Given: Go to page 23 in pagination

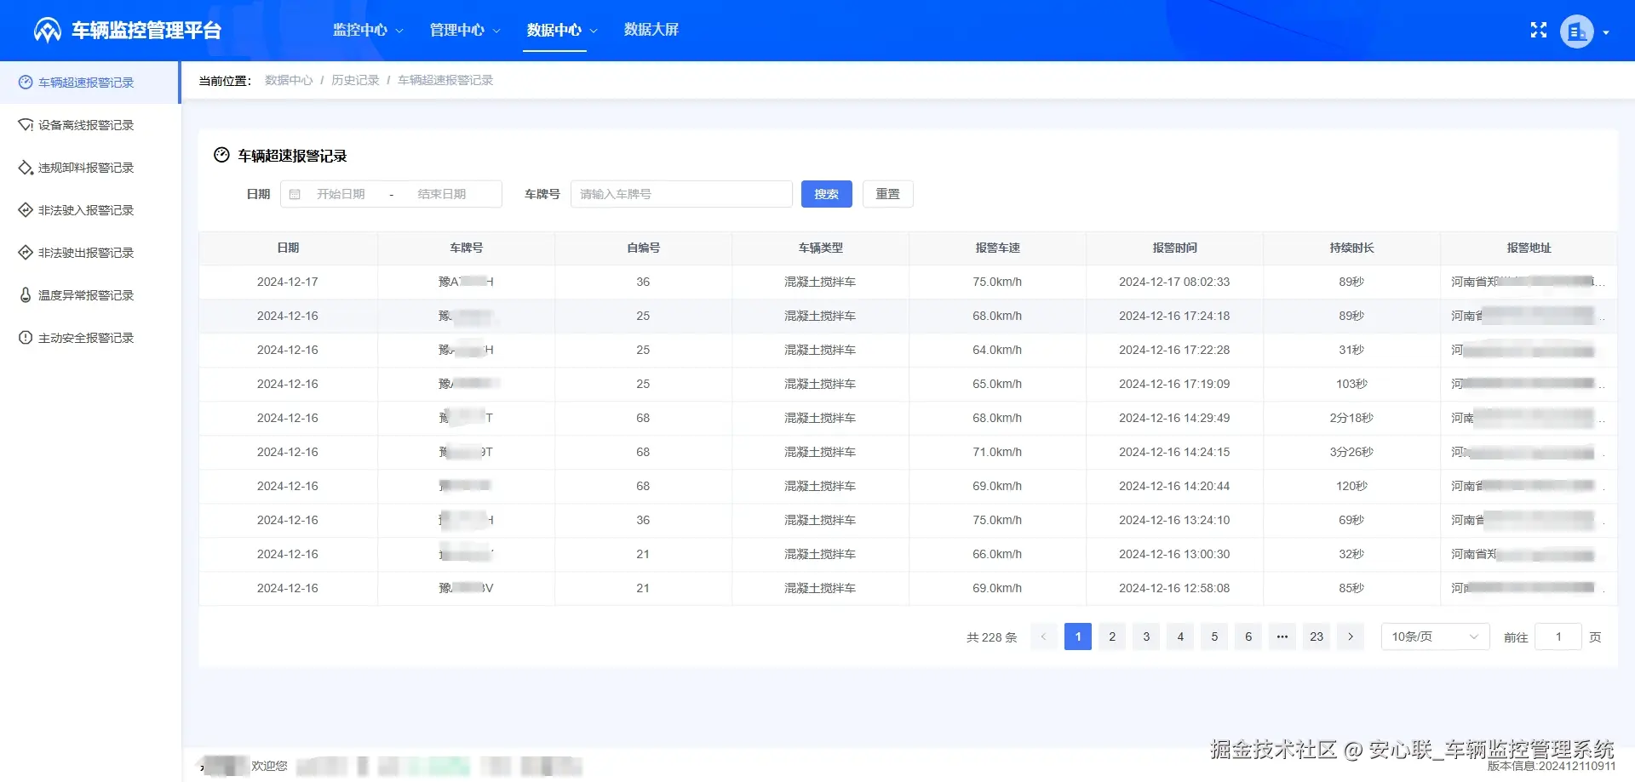Looking at the screenshot, I should tap(1316, 636).
